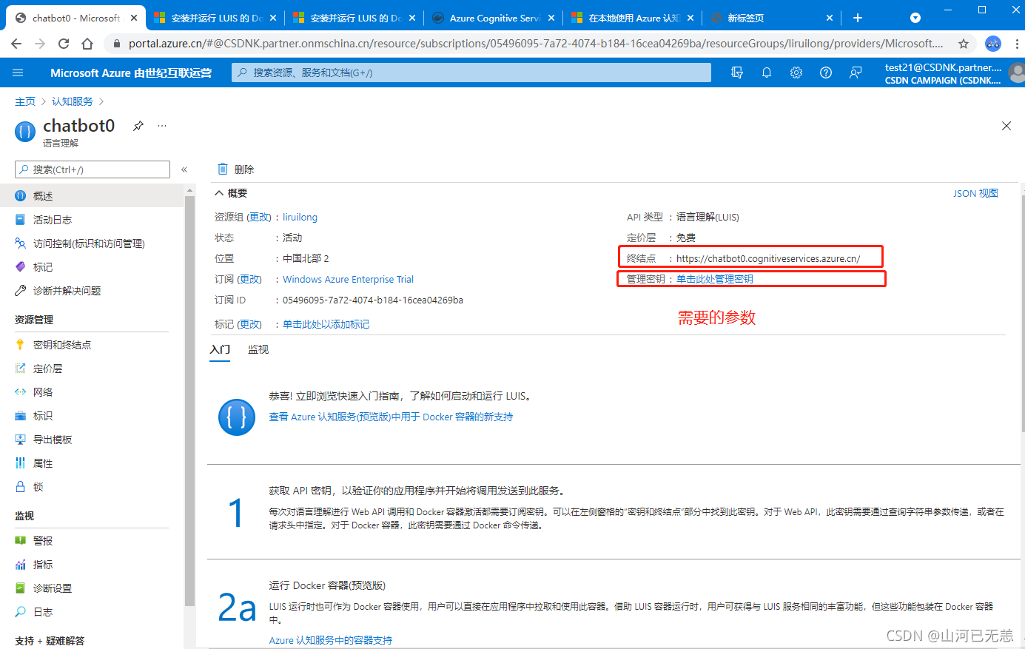1025x649 pixels.
Task: Open portal settings gear
Action: point(796,73)
